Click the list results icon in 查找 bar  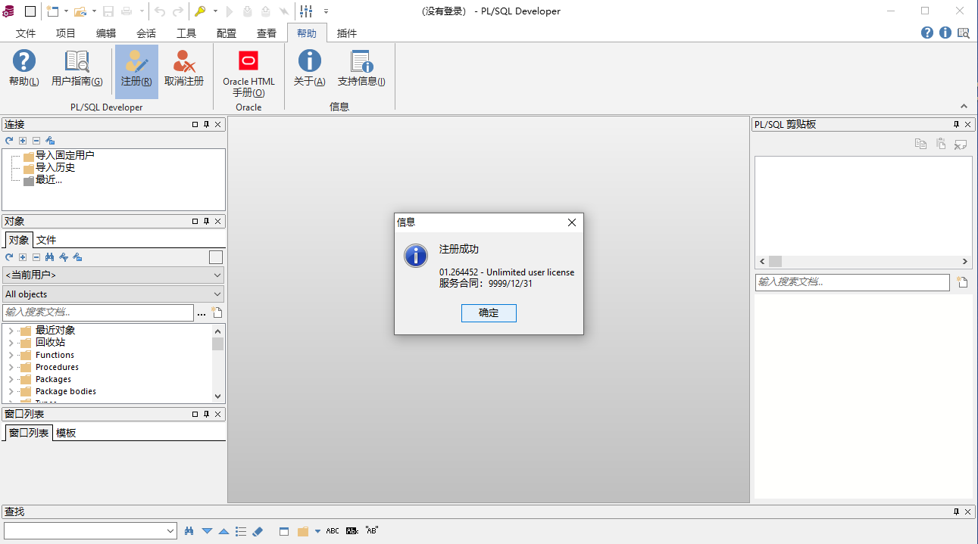point(241,531)
